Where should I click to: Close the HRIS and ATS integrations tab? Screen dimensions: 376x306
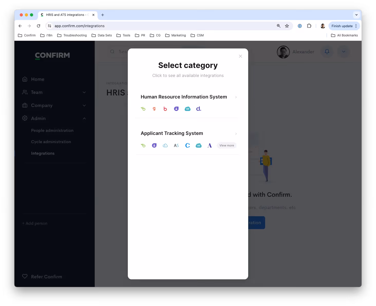tap(93, 15)
